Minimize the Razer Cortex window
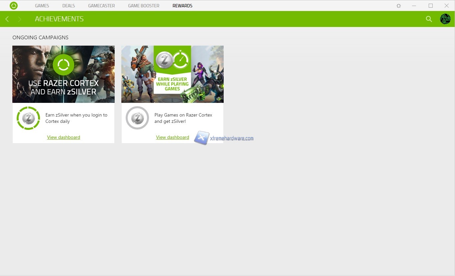455x276 pixels. coord(414,6)
